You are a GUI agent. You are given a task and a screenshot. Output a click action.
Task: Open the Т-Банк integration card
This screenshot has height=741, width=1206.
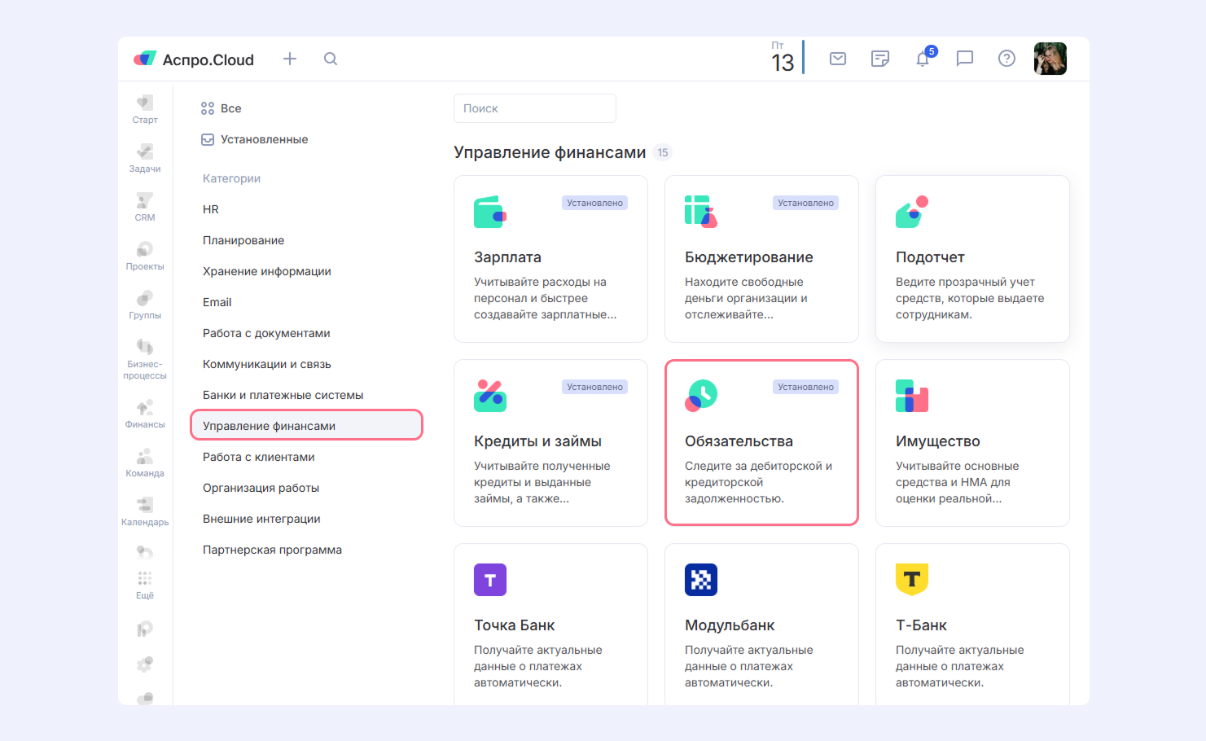click(x=972, y=625)
